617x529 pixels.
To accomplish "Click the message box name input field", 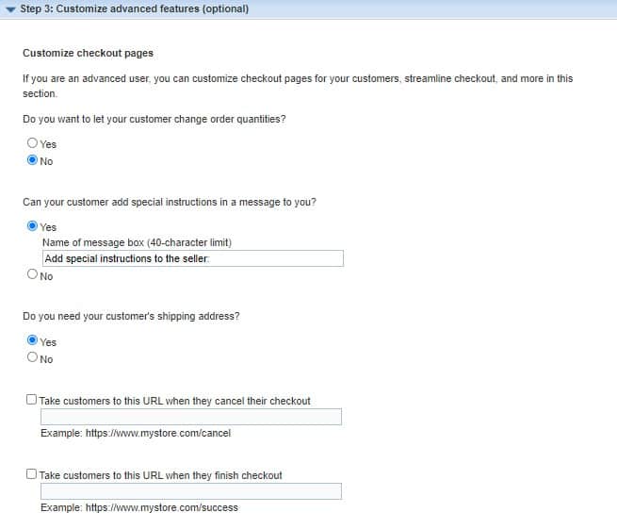I will (x=193, y=258).
